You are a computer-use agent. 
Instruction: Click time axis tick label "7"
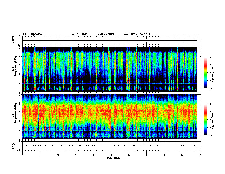point(147,155)
